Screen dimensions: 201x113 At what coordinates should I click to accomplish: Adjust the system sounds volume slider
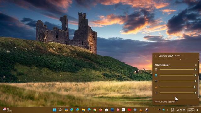(x=178, y=69)
